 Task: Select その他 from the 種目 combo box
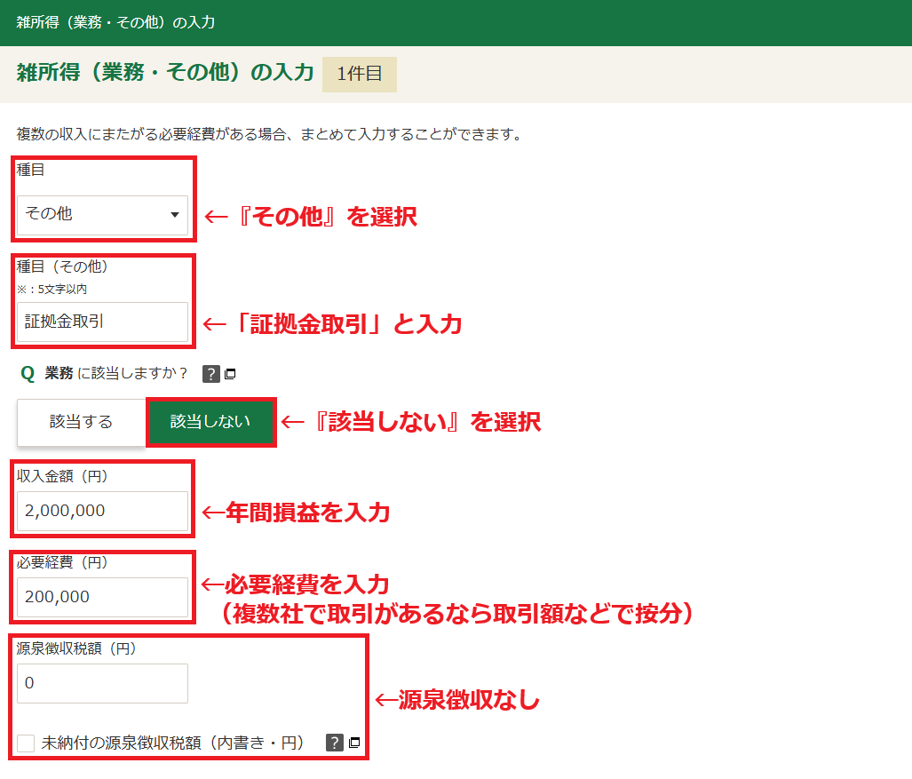(100, 214)
